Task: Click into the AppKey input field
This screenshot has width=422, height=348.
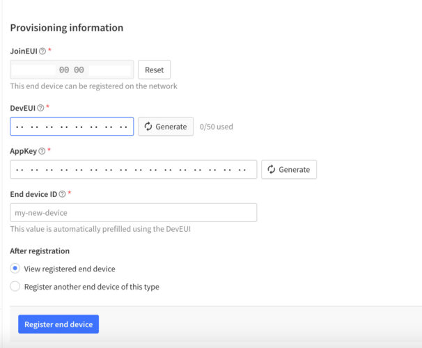Action: tap(133, 169)
